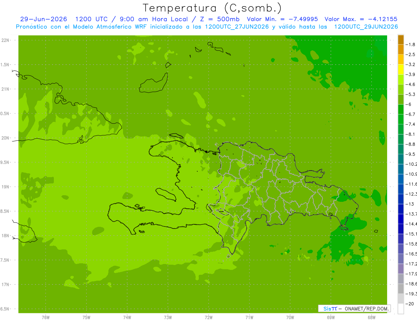Select the 'Valor Min. = -7.49995' text
The width and height of the screenshot is (417, 322).
click(283, 19)
